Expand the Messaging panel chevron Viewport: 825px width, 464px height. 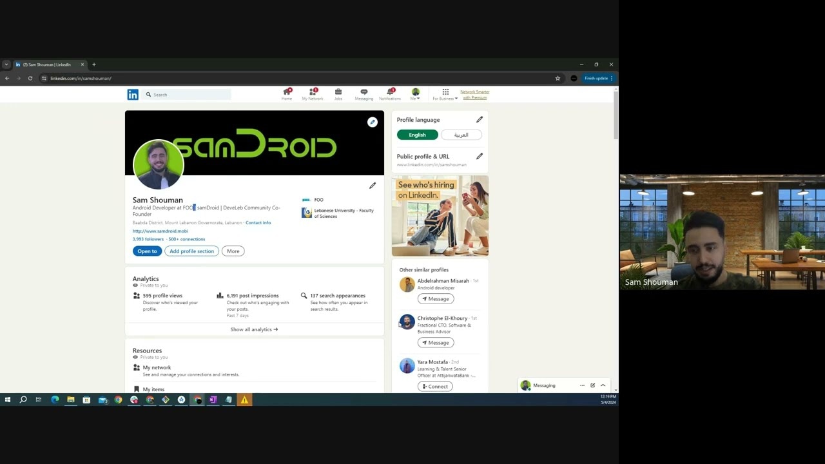603,385
